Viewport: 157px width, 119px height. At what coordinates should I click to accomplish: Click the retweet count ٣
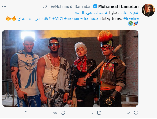pos(92,113)
